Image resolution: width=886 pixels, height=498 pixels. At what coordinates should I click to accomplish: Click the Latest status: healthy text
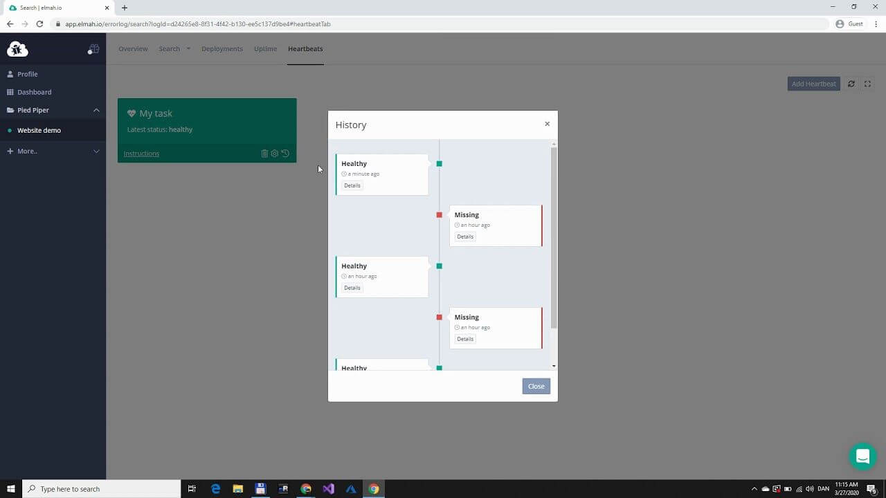coord(160,129)
